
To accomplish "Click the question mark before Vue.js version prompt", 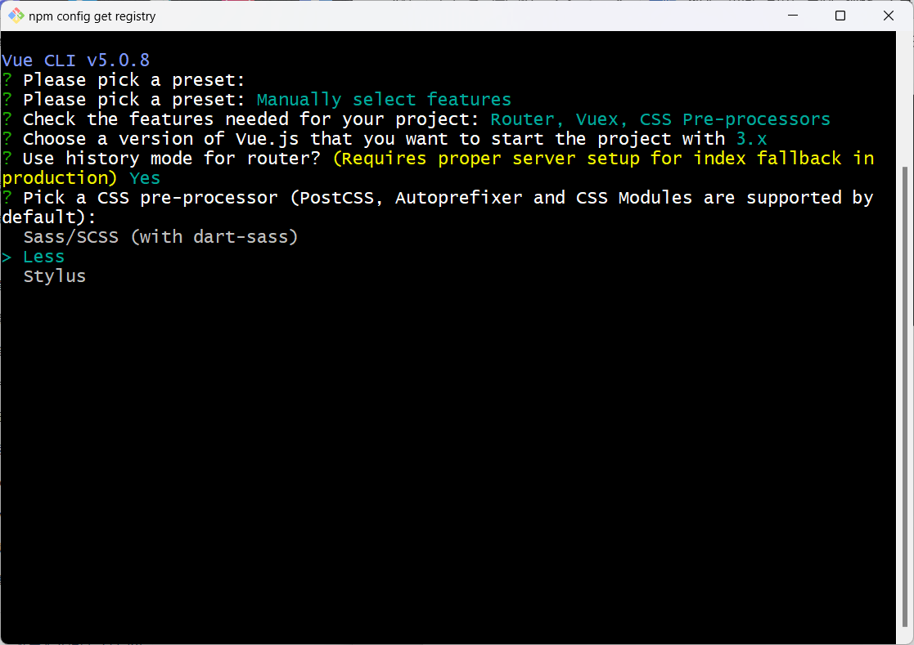I will pyautogui.click(x=7, y=139).
